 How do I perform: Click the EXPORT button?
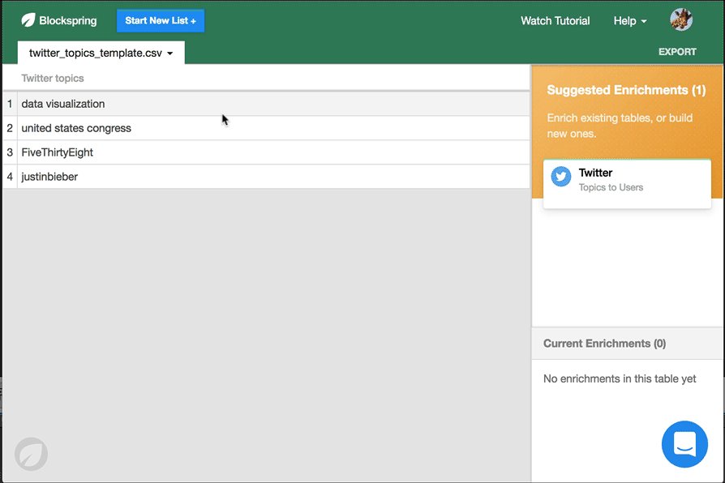click(677, 52)
